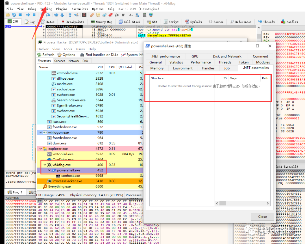The width and height of the screenshot is (305, 244).
Task: Open the Disk and Network tab
Action: click(227, 56)
